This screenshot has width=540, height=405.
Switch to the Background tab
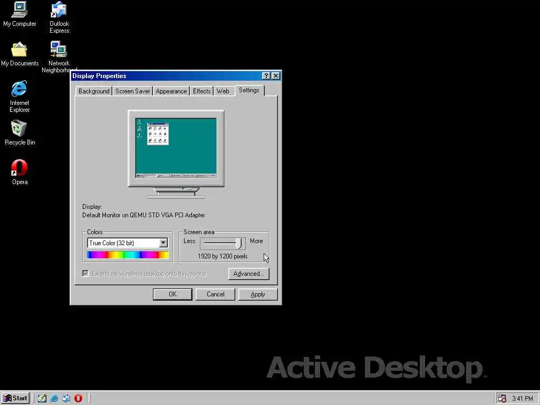click(x=94, y=91)
